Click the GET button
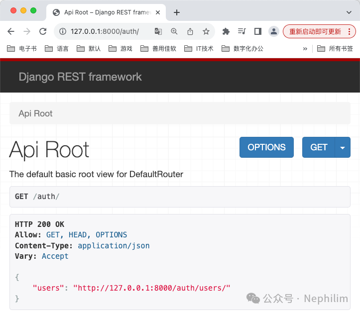 319,147
